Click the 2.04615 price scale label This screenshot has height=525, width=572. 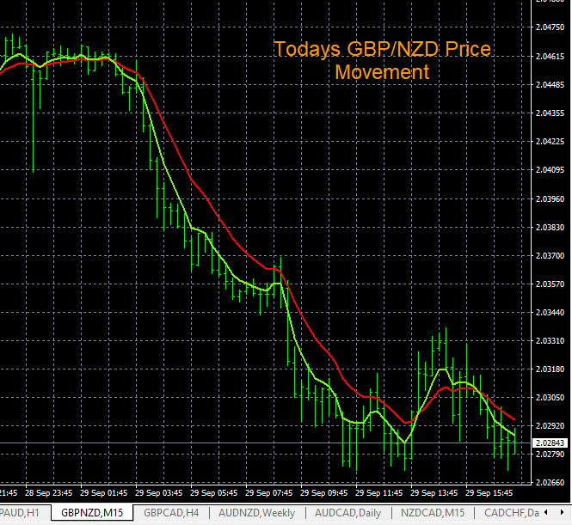coord(549,55)
